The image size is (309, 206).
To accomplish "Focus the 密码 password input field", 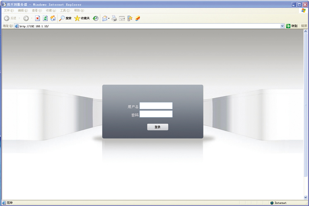I will tap(156, 114).
